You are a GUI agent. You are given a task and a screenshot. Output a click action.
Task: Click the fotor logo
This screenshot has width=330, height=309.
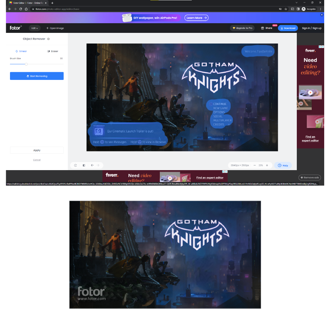[x=15, y=28]
